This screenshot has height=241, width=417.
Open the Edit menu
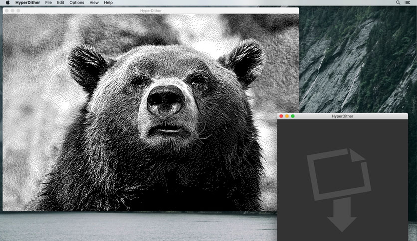[x=61, y=2]
